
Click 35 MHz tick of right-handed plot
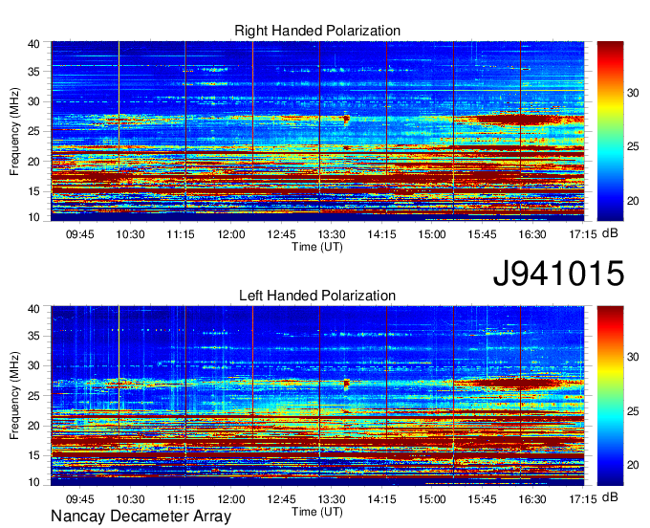click(x=33, y=72)
